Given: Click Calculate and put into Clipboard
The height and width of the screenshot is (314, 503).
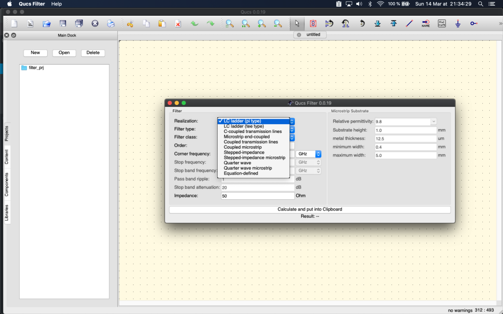Looking at the screenshot, I should 310,209.
